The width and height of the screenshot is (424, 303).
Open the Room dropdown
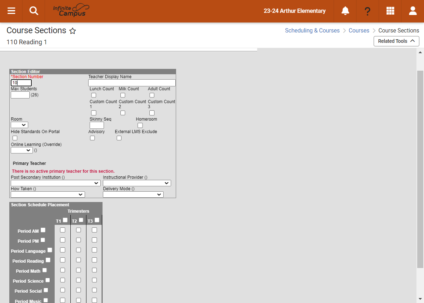(20, 125)
